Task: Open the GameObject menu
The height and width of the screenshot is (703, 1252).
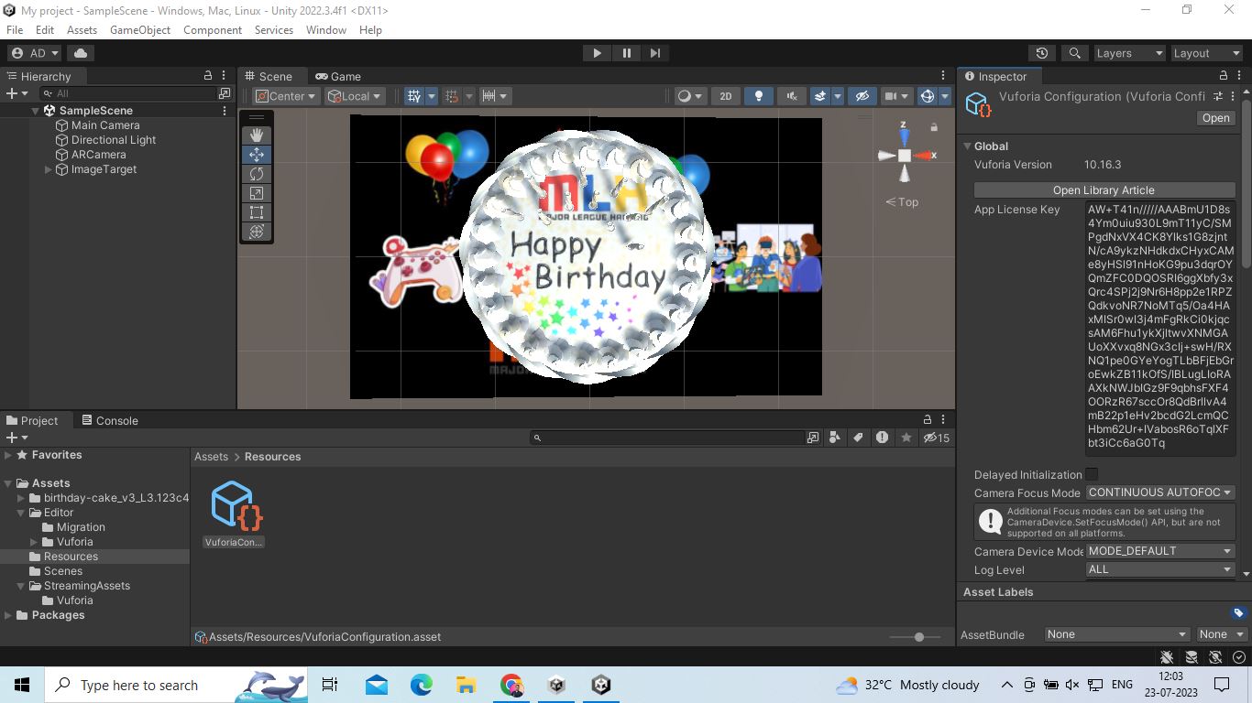Action: [139, 29]
